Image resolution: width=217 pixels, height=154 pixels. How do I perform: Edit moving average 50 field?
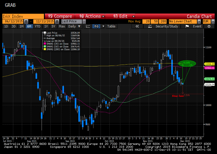pyautogui.click(x=154, y=22)
